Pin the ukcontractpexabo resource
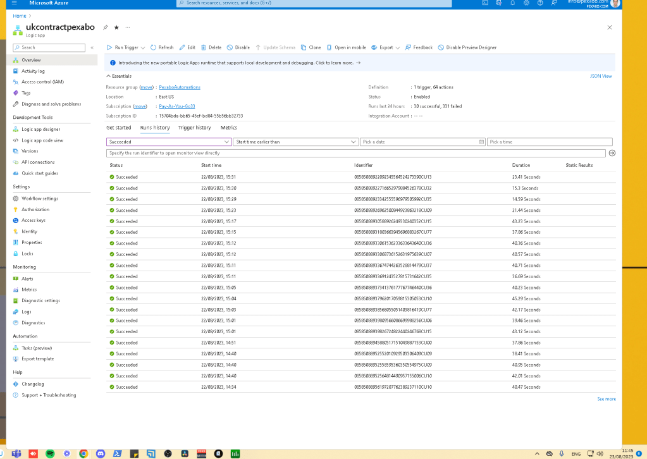This screenshot has height=459, width=647. pos(106,27)
